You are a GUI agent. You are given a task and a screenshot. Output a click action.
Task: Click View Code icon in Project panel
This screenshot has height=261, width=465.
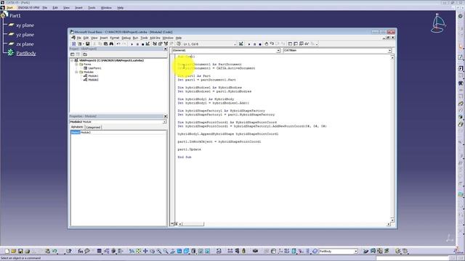pos(73,54)
